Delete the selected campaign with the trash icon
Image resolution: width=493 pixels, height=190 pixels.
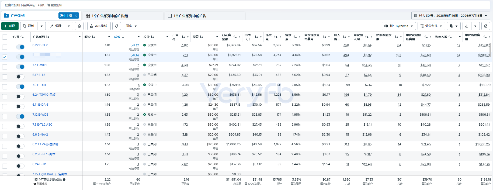pos(79,26)
